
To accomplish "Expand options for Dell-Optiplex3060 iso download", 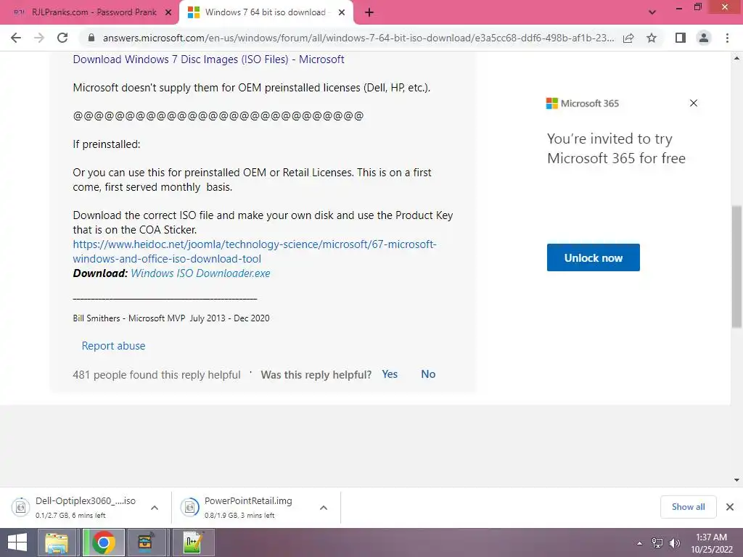I will click(x=155, y=508).
